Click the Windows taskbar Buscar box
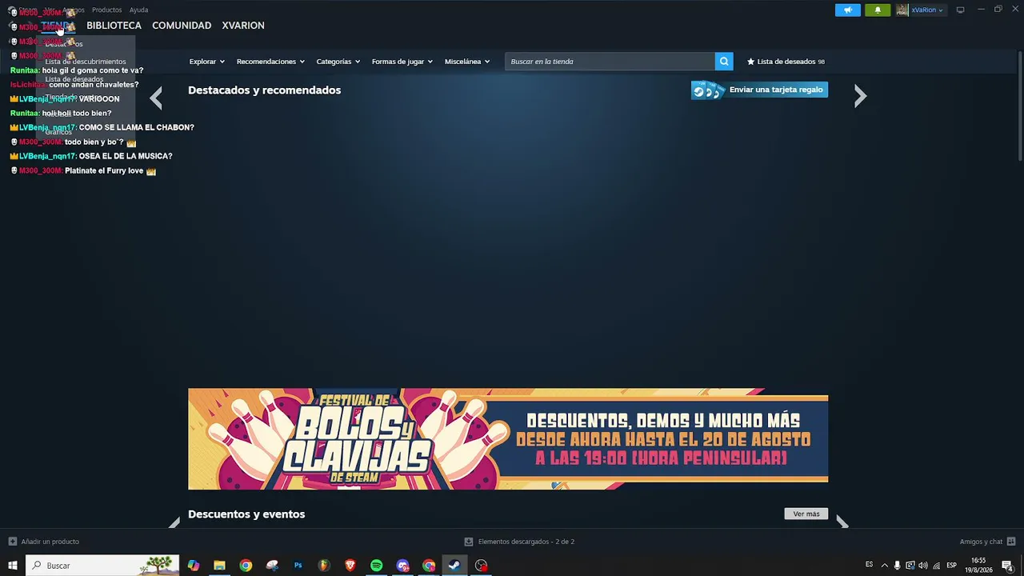Screen dimensions: 1024x576 point(102,566)
